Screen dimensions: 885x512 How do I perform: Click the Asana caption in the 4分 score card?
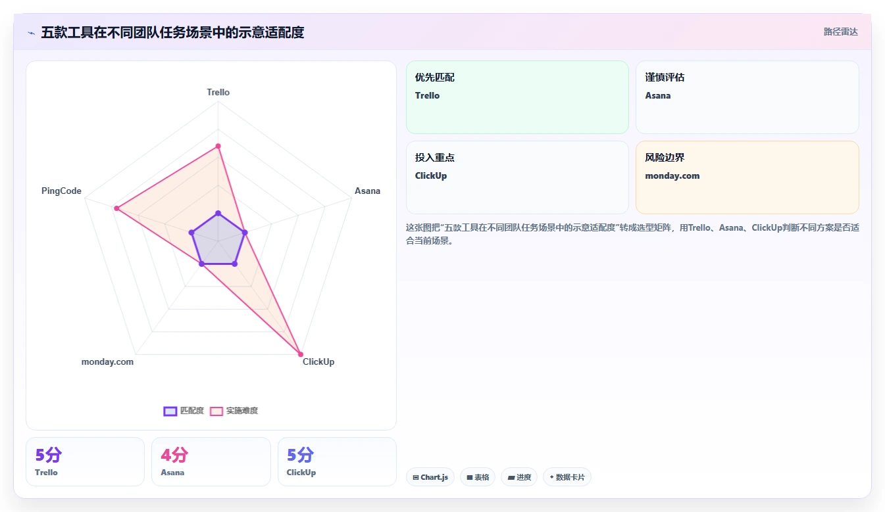tap(172, 472)
